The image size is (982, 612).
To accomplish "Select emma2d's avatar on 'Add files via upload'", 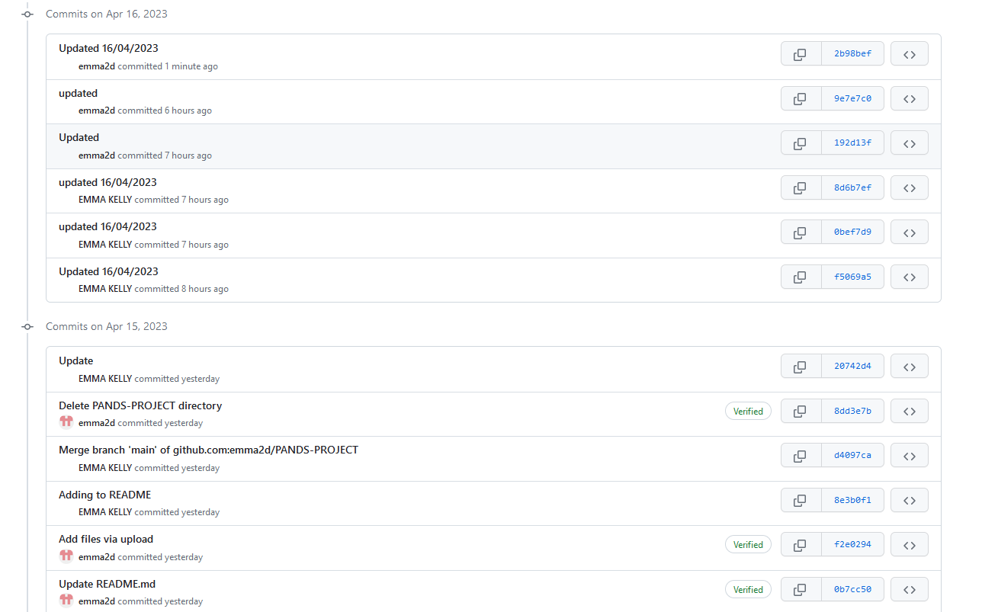I will (67, 556).
